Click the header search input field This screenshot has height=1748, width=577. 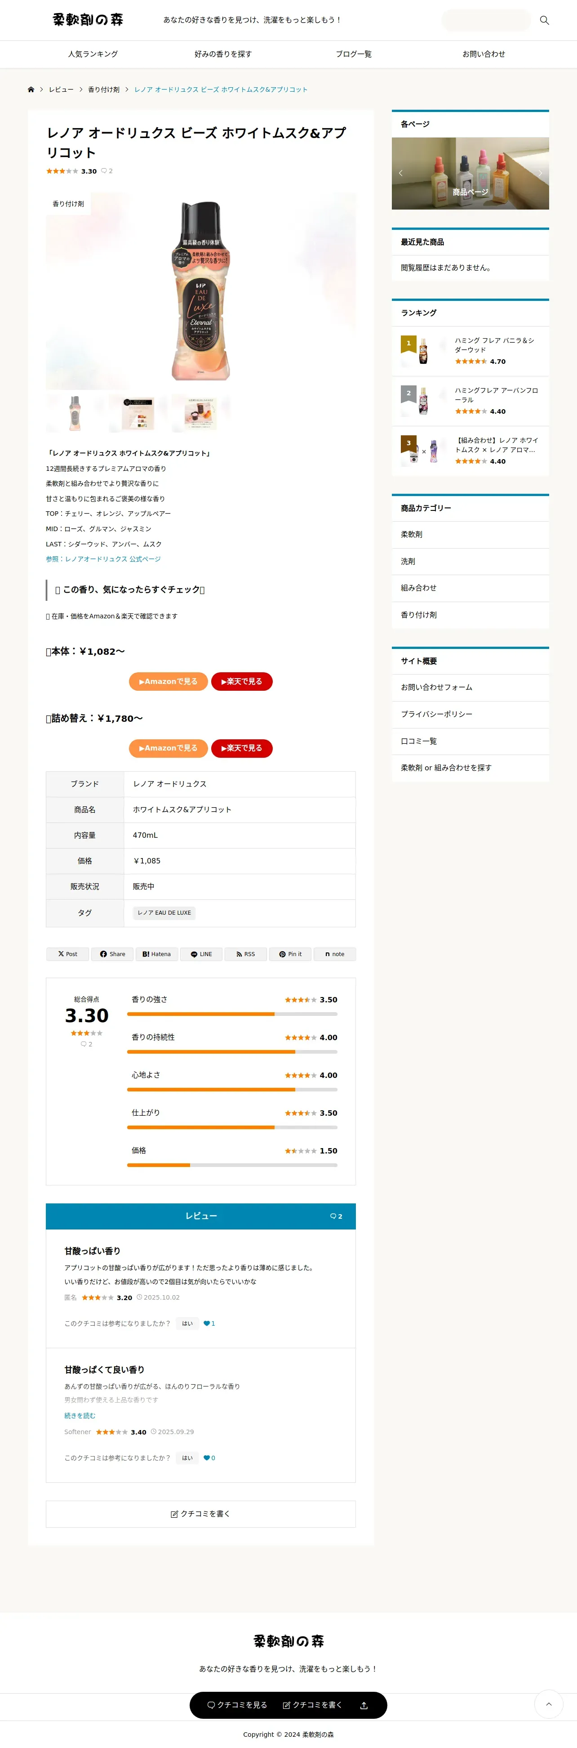486,20
